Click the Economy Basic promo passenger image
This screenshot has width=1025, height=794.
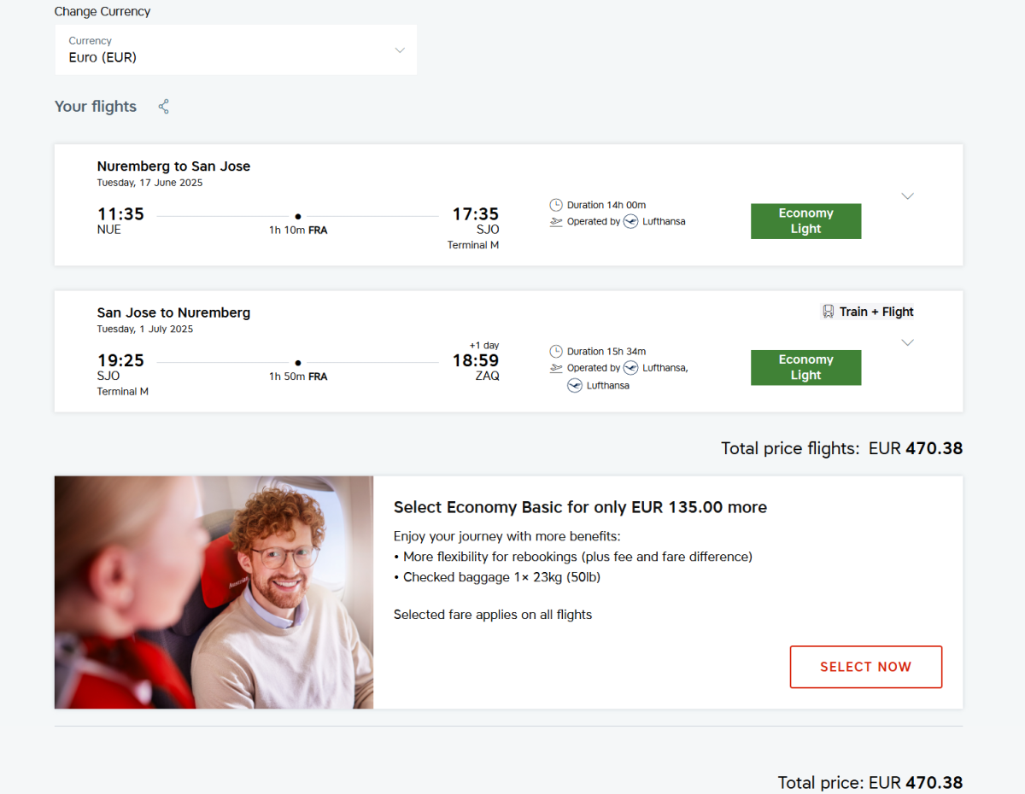pyautogui.click(x=214, y=593)
